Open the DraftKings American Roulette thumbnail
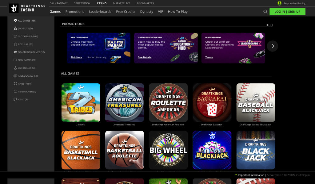The image size is (315, 184). click(168, 102)
